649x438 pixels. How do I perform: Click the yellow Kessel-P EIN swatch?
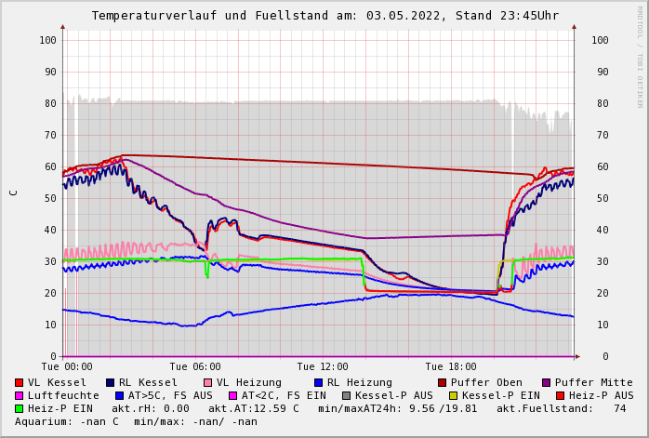[454, 395]
